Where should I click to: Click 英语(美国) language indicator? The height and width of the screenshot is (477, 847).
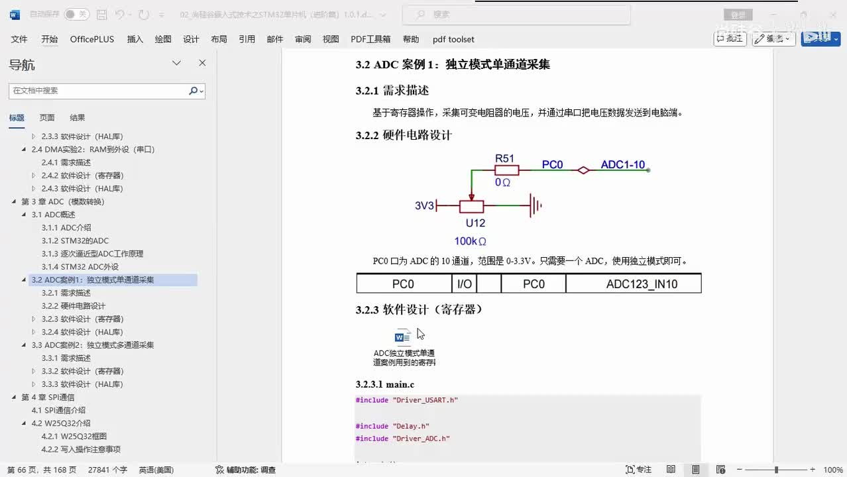[156, 470]
